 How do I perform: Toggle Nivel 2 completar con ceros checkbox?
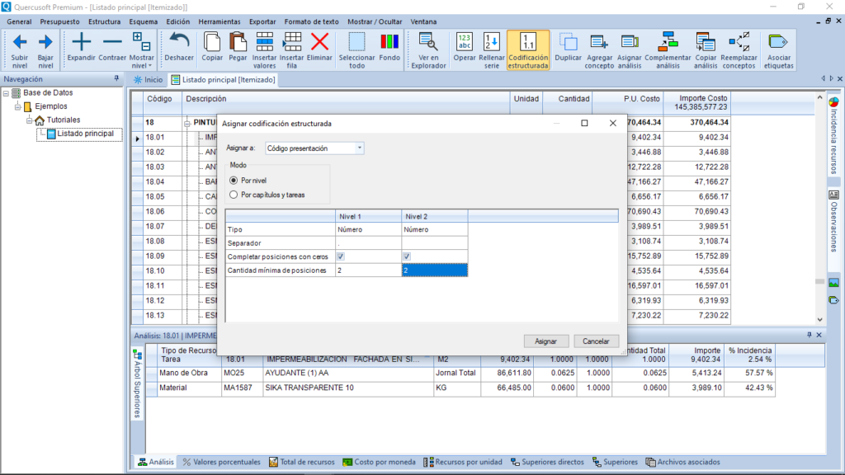click(407, 256)
